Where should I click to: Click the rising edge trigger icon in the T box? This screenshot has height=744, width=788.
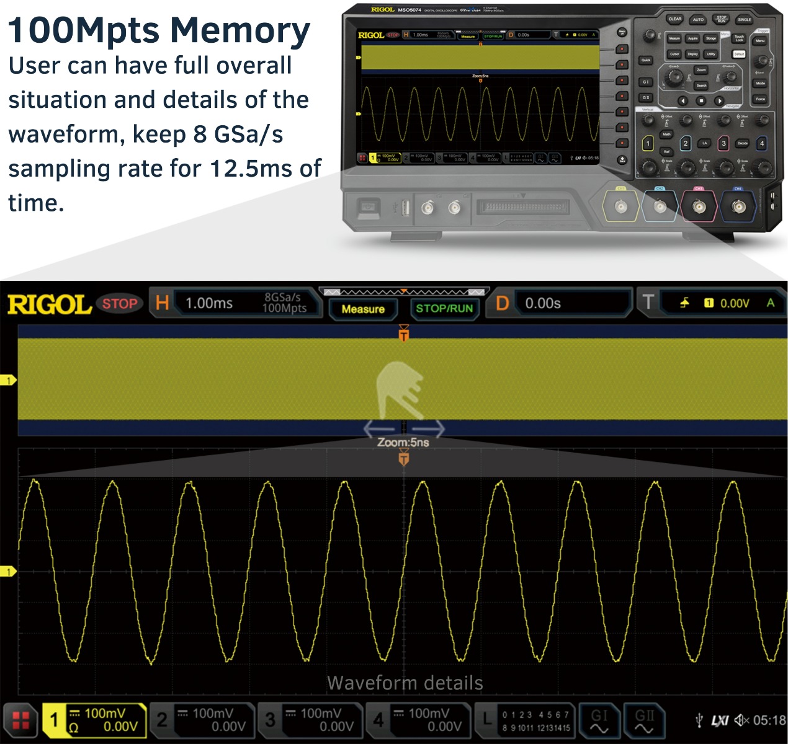[x=684, y=303]
